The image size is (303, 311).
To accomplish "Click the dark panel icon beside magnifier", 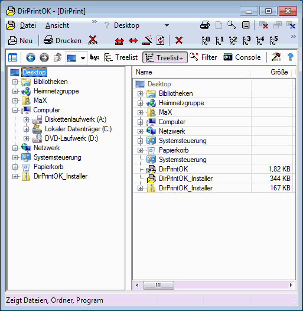I will [246, 25].
